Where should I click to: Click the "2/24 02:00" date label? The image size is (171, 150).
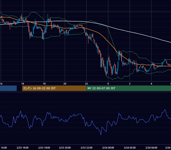point(130,147)
